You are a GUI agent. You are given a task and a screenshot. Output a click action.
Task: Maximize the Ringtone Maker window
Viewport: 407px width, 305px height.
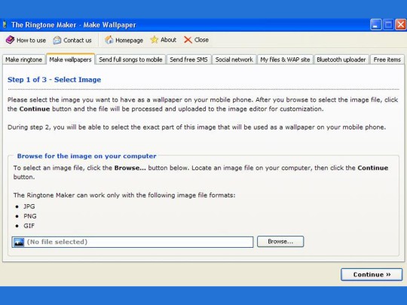coord(388,25)
